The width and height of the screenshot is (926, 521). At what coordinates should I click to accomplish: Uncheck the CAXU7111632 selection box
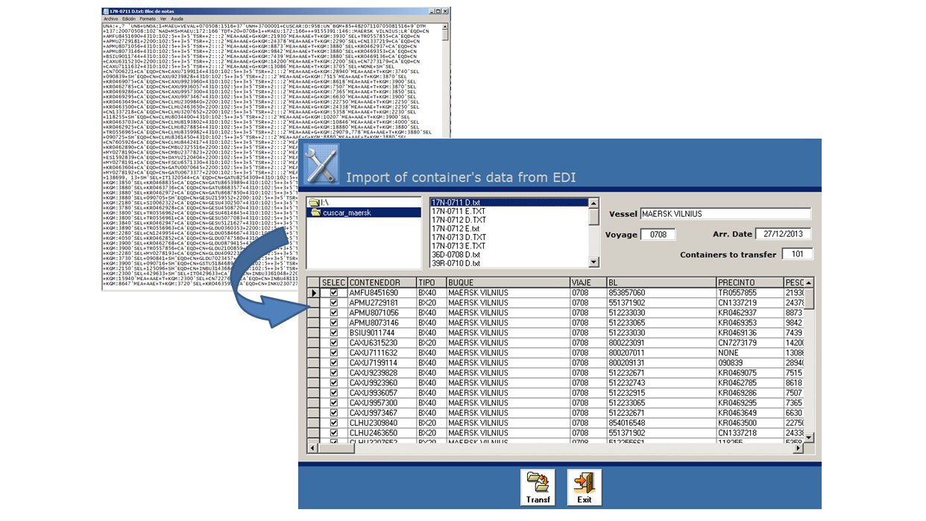tap(334, 353)
